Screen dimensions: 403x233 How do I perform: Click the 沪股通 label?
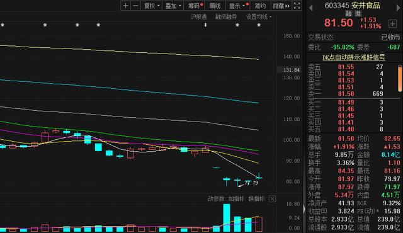pyautogui.click(x=199, y=17)
